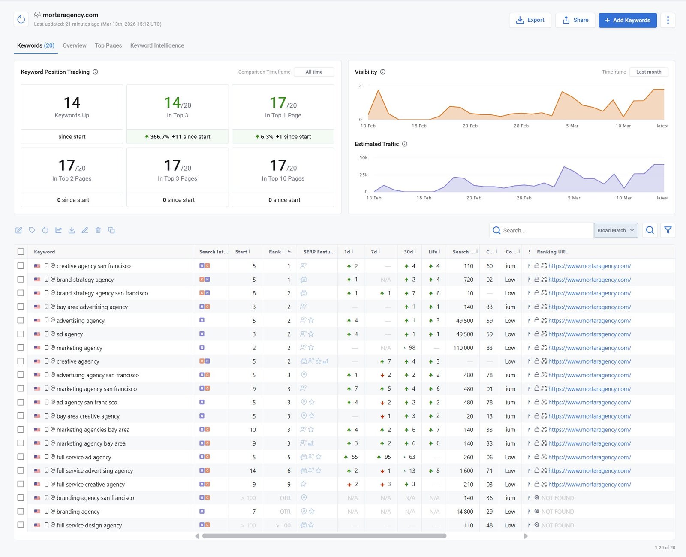Duplicate keywords using the copy icon

(x=111, y=230)
